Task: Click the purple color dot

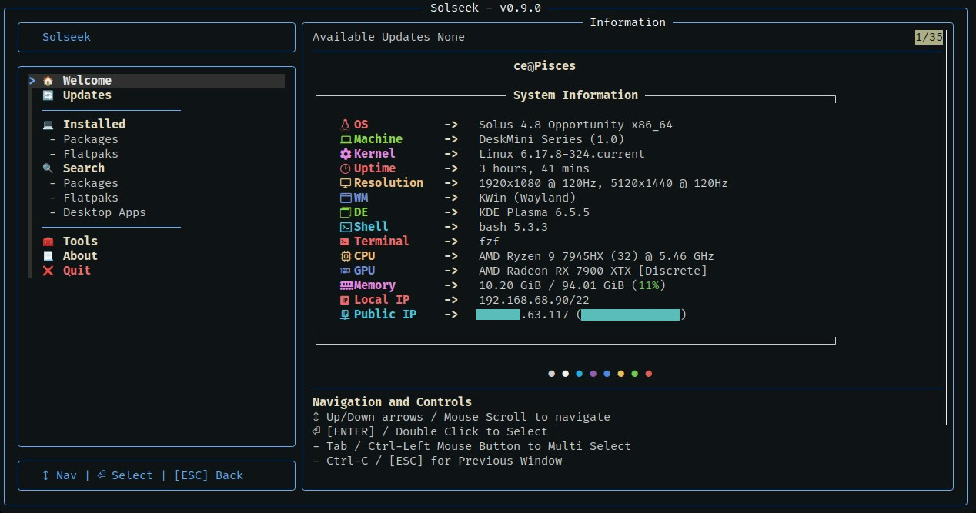Action: (x=593, y=374)
